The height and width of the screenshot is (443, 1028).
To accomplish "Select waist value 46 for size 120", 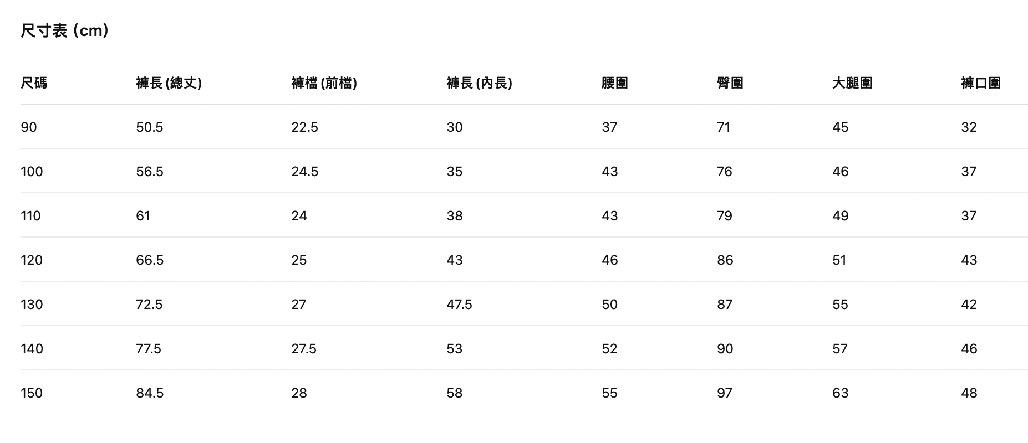I will (610, 260).
